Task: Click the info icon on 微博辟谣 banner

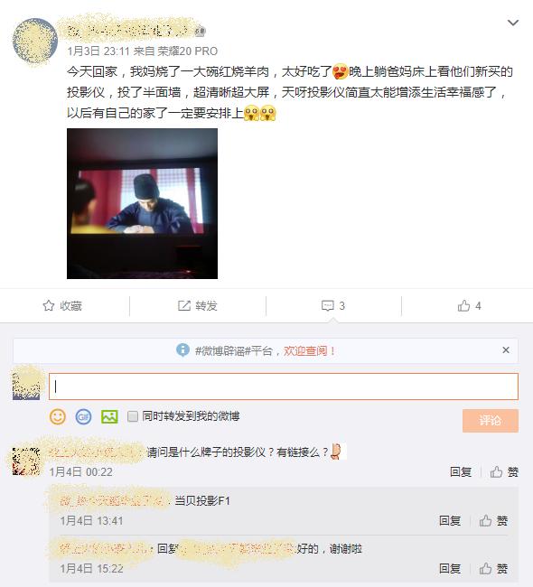Action: (182, 350)
